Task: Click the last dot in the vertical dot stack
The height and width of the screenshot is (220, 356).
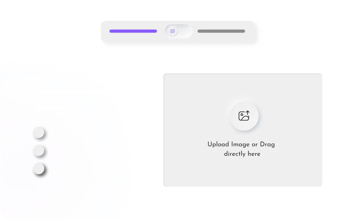Action: coord(39,168)
